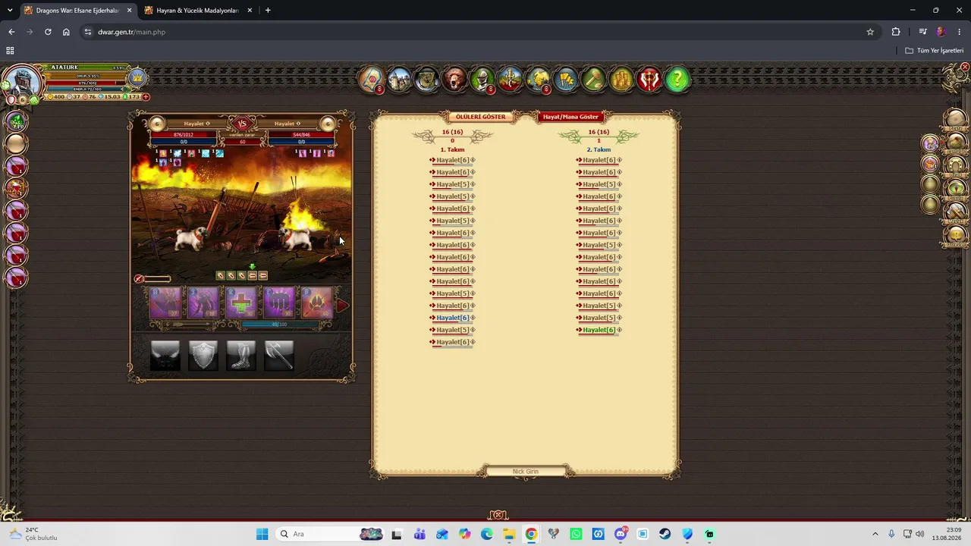Click the red axe emblem icon

649,79
